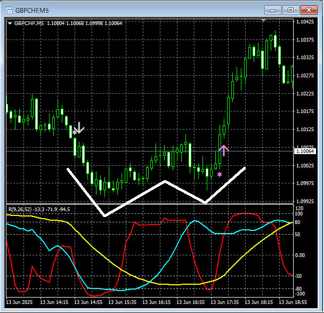Click the 13 Jun 17:35 time label

(224, 302)
